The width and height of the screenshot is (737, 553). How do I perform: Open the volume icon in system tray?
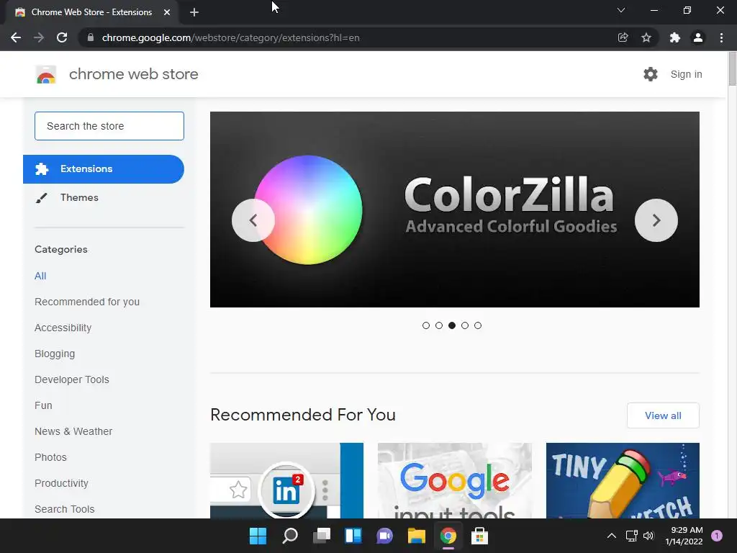pos(649,536)
